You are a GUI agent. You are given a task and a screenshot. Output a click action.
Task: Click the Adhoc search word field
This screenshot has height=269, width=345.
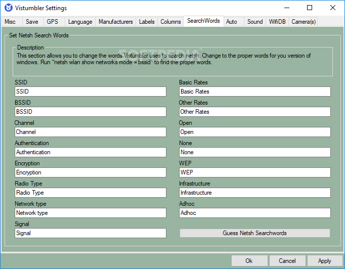[255, 213]
